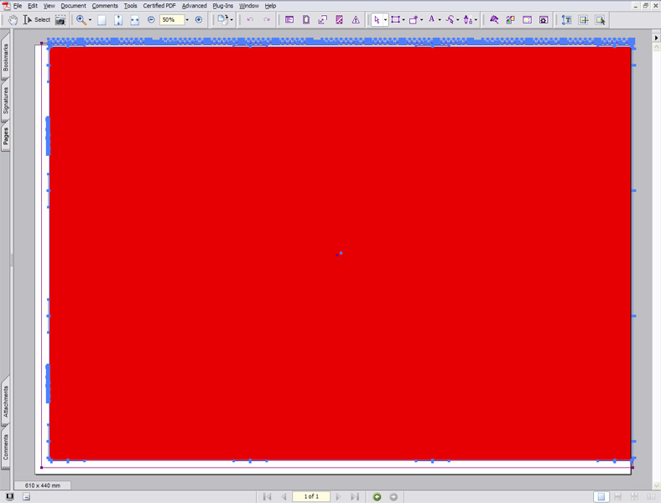The height and width of the screenshot is (503, 661).
Task: Open the View menu
Action: pos(49,6)
